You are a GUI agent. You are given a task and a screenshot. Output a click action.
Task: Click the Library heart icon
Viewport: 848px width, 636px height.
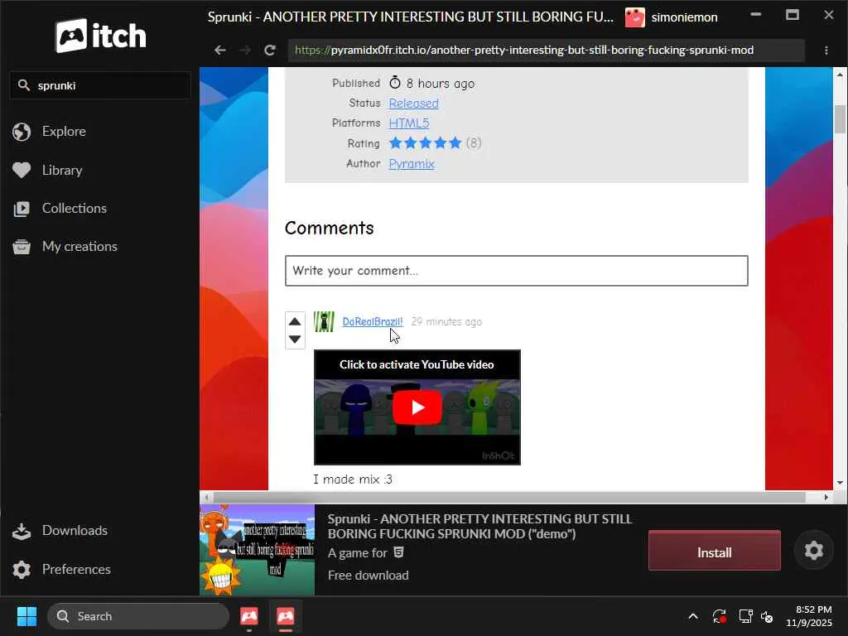22,171
